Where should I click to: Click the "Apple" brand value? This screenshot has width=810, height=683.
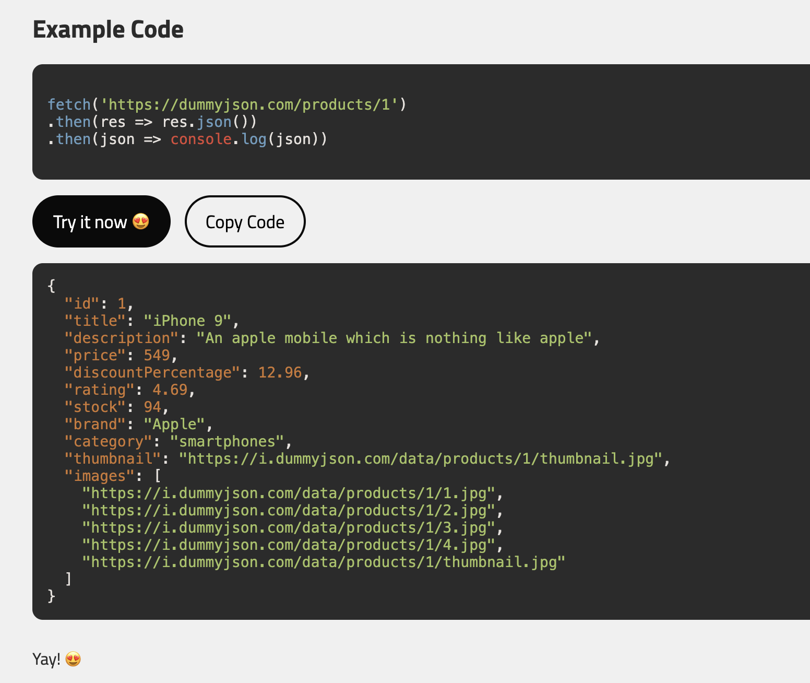pos(174,424)
